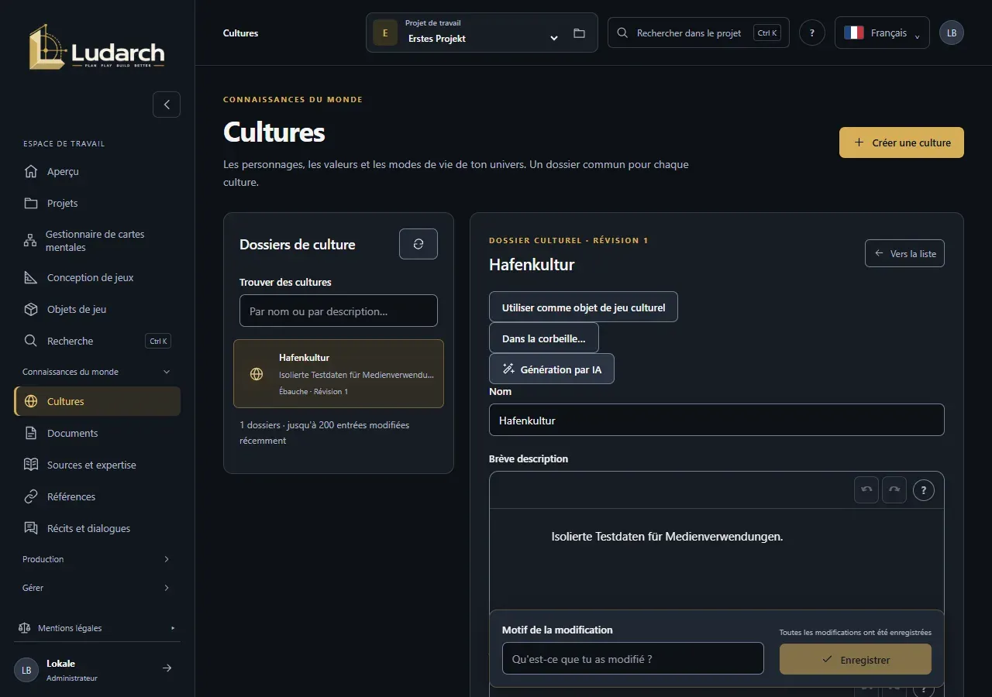Open Aperçu in the sidebar
The height and width of the screenshot is (697, 992).
[x=97, y=171]
